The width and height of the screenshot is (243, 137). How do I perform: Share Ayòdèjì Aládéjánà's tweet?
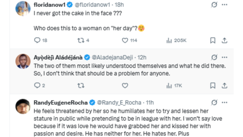coord(224,85)
